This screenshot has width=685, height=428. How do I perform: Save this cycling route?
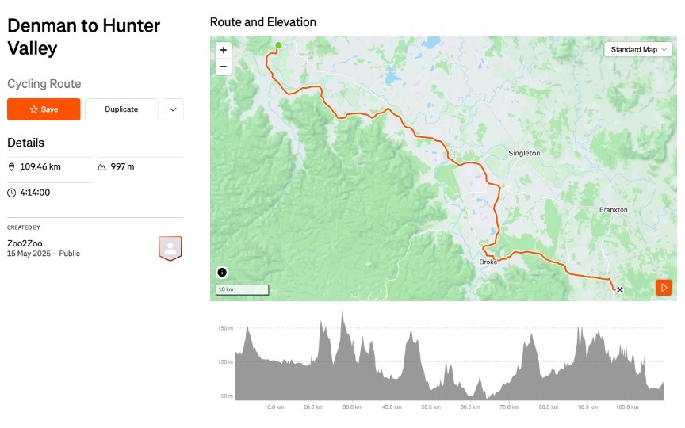(44, 109)
